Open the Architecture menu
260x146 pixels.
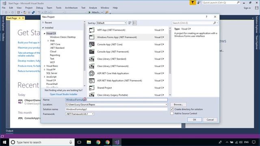71,8
